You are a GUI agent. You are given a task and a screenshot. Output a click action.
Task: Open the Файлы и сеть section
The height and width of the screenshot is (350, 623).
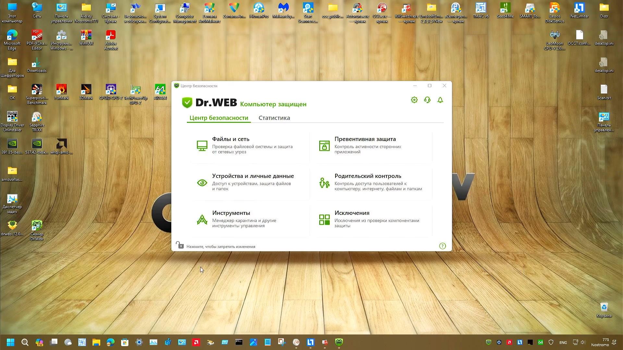pyautogui.click(x=231, y=139)
